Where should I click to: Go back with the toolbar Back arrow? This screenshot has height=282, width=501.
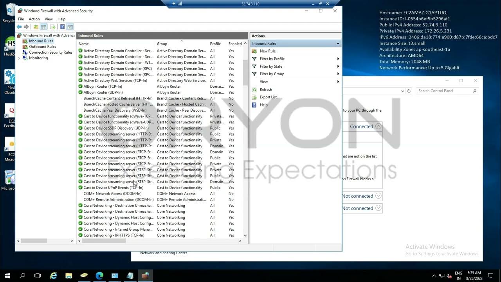(x=19, y=27)
